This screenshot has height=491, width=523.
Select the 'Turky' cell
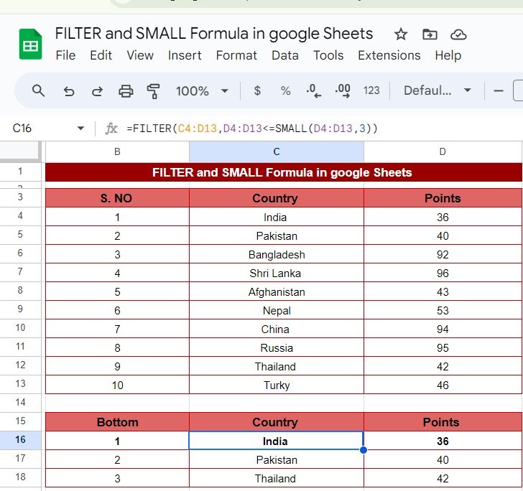pos(276,385)
